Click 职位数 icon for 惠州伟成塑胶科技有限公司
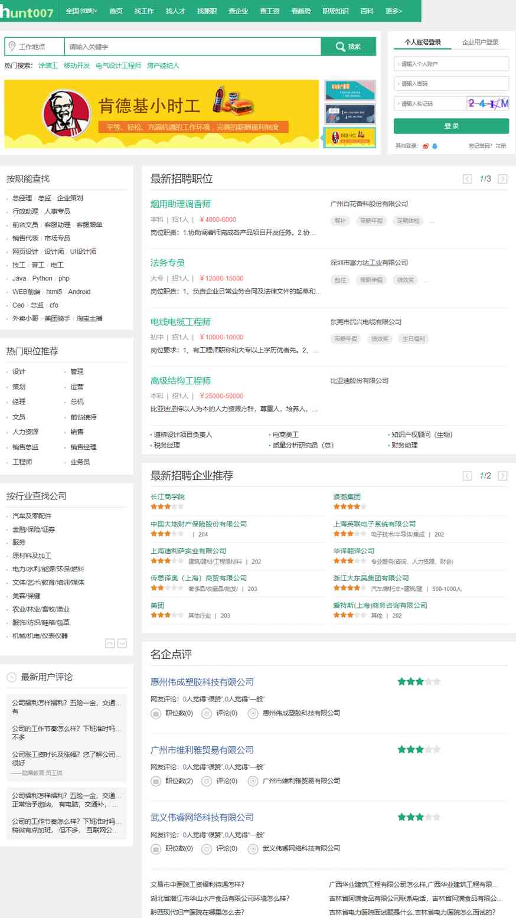The height and width of the screenshot is (918, 516). [156, 713]
